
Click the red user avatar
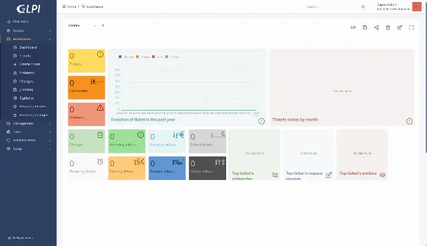tap(416, 7)
